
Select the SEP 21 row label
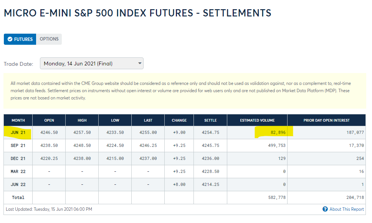18,145
